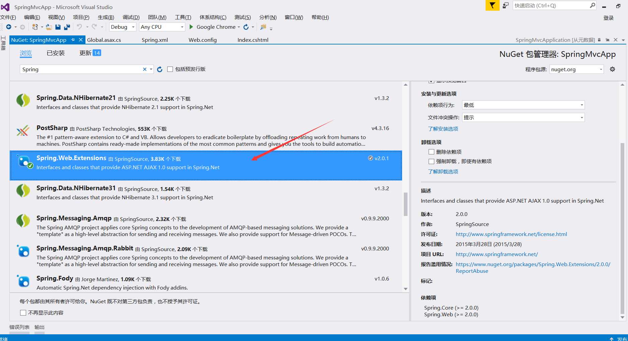Clear the Spring search text
The image size is (628, 341).
145,69
